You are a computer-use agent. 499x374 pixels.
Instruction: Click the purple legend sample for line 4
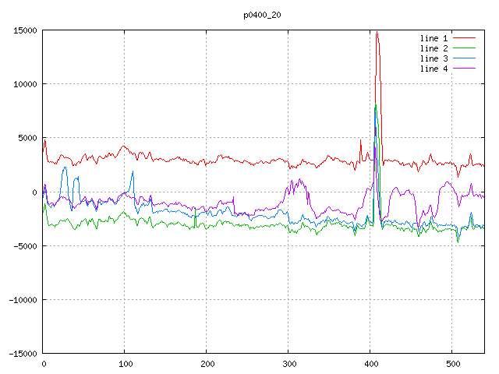464,69
